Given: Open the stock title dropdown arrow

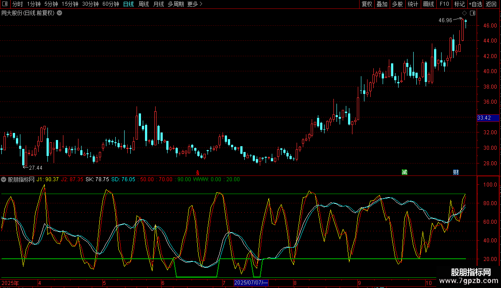Looking at the screenshot, I should (59, 13).
